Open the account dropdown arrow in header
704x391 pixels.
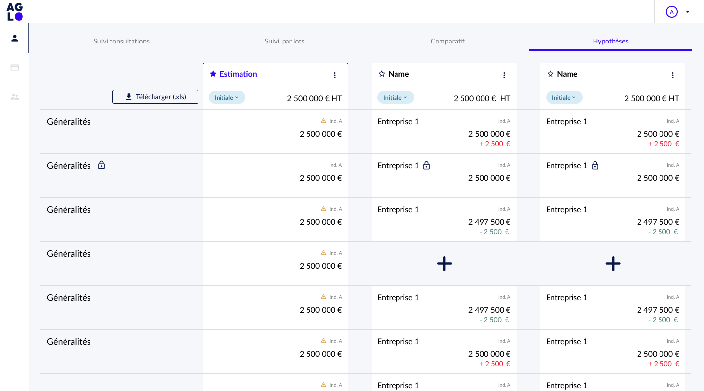click(x=688, y=12)
